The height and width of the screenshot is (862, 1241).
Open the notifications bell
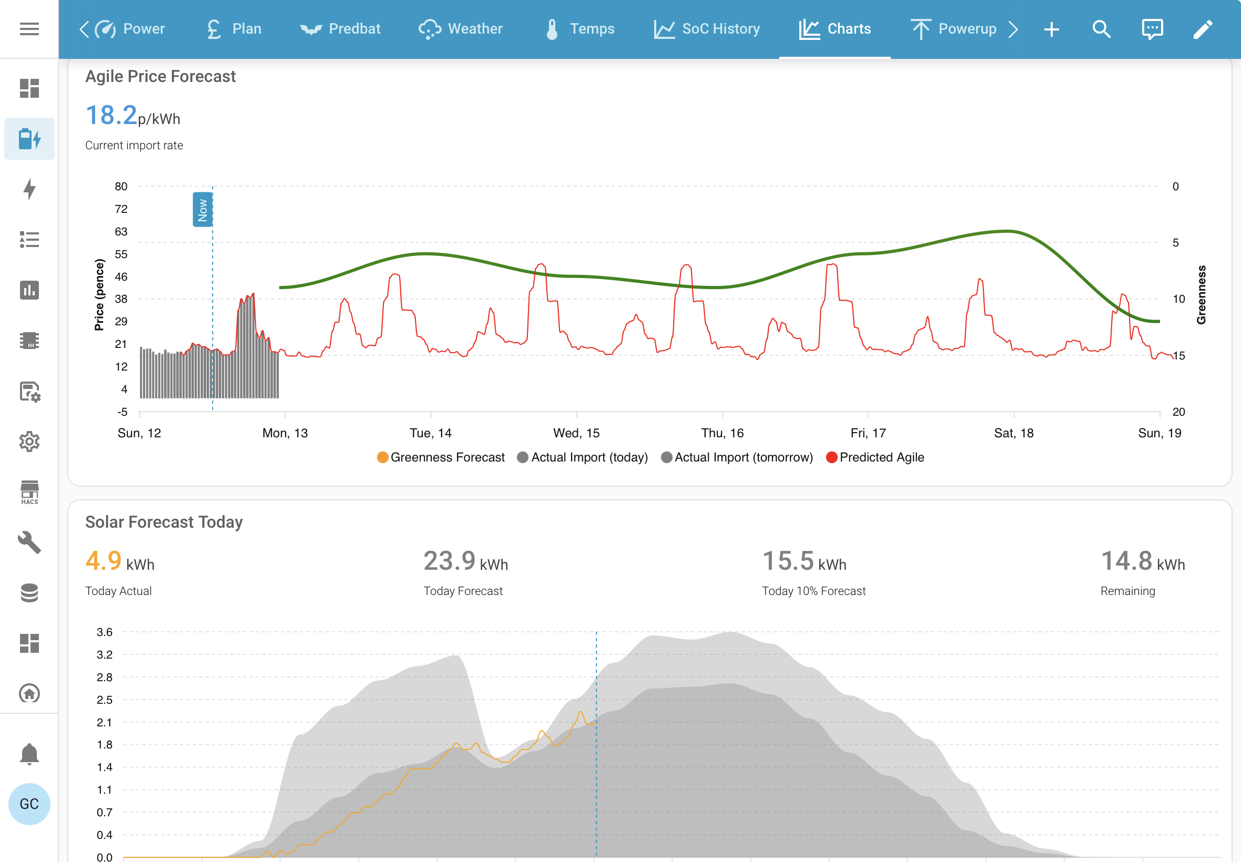29,753
